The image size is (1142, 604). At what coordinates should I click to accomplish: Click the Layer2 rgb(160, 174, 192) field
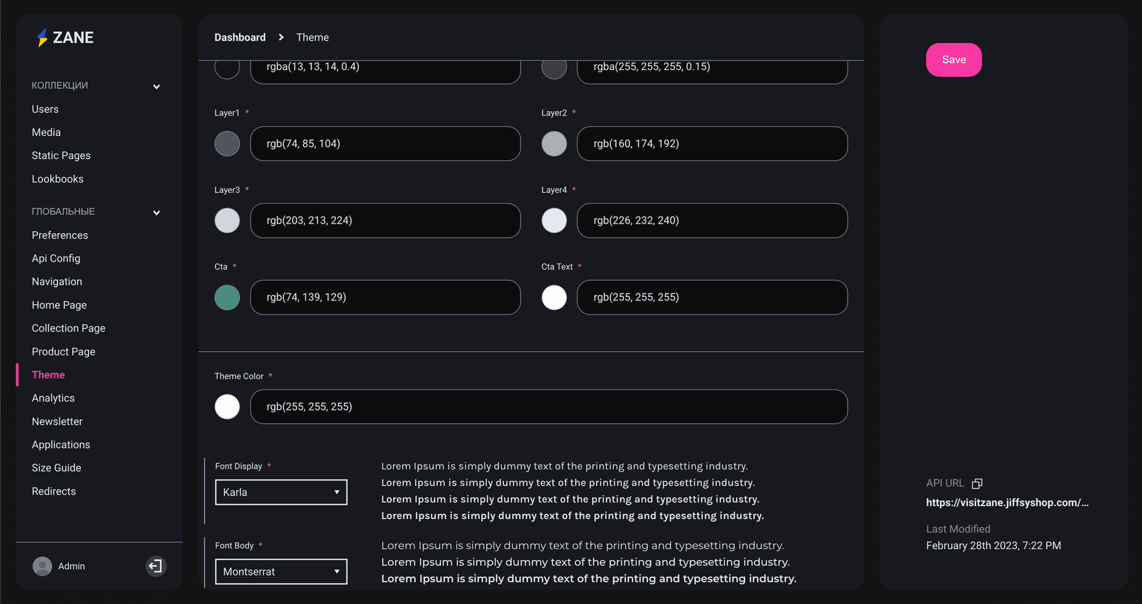point(712,143)
